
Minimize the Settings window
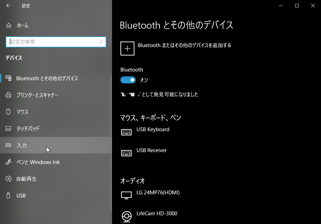(281, 6)
